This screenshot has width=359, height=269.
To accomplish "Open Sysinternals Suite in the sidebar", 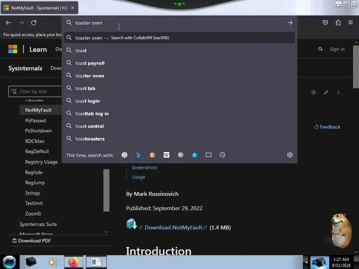I will pos(38,224).
